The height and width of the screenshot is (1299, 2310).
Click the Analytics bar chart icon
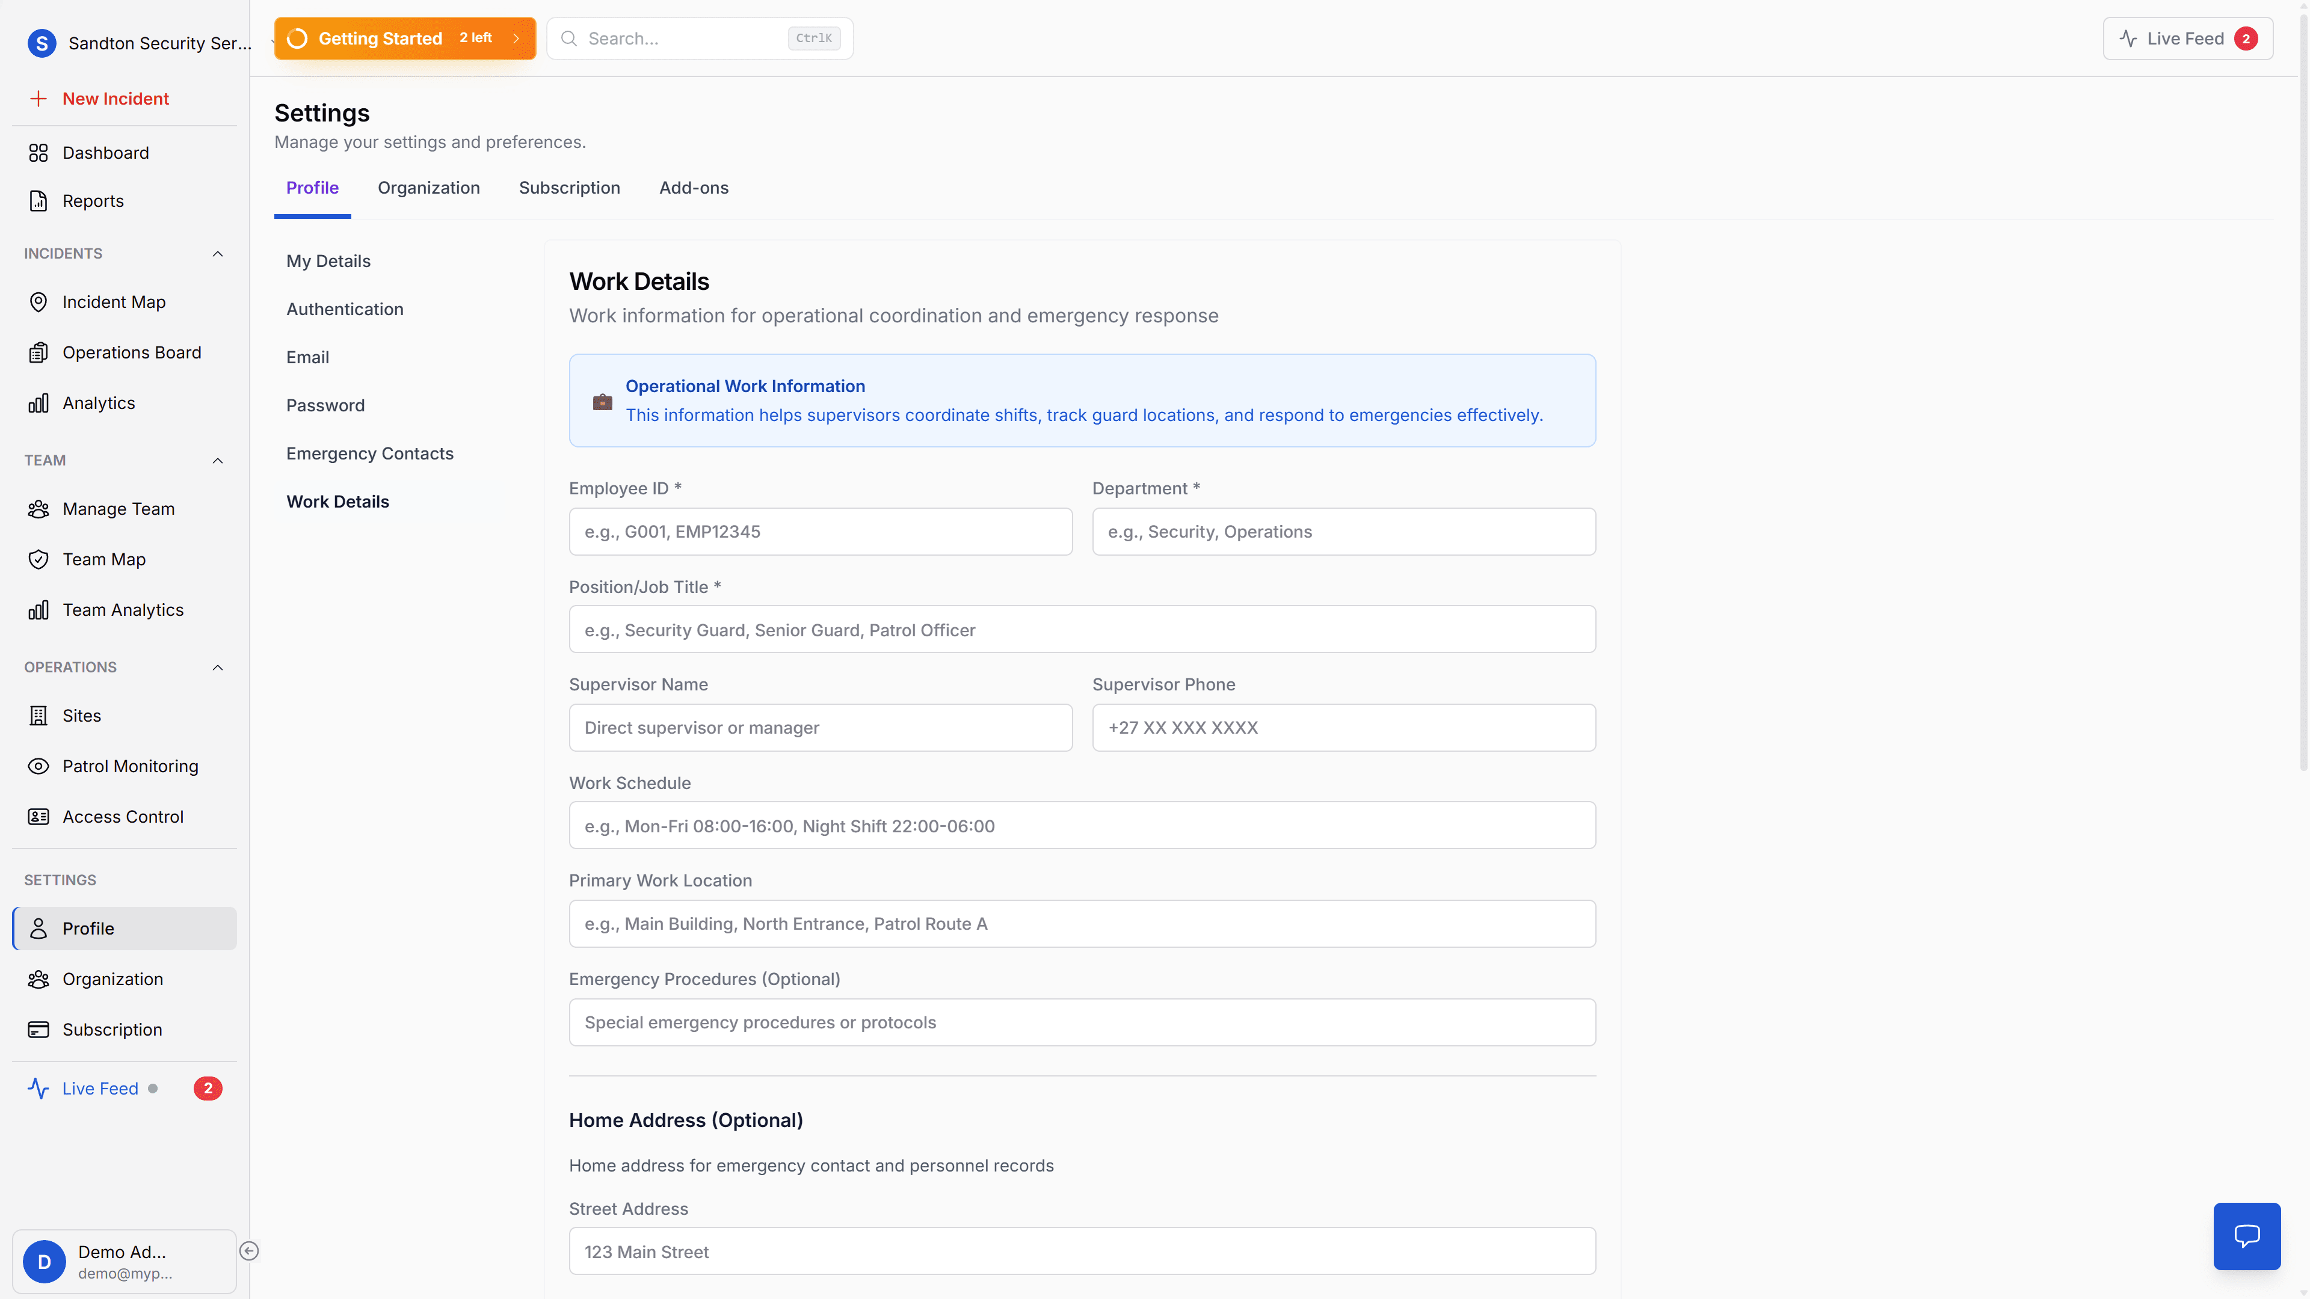[38, 404]
